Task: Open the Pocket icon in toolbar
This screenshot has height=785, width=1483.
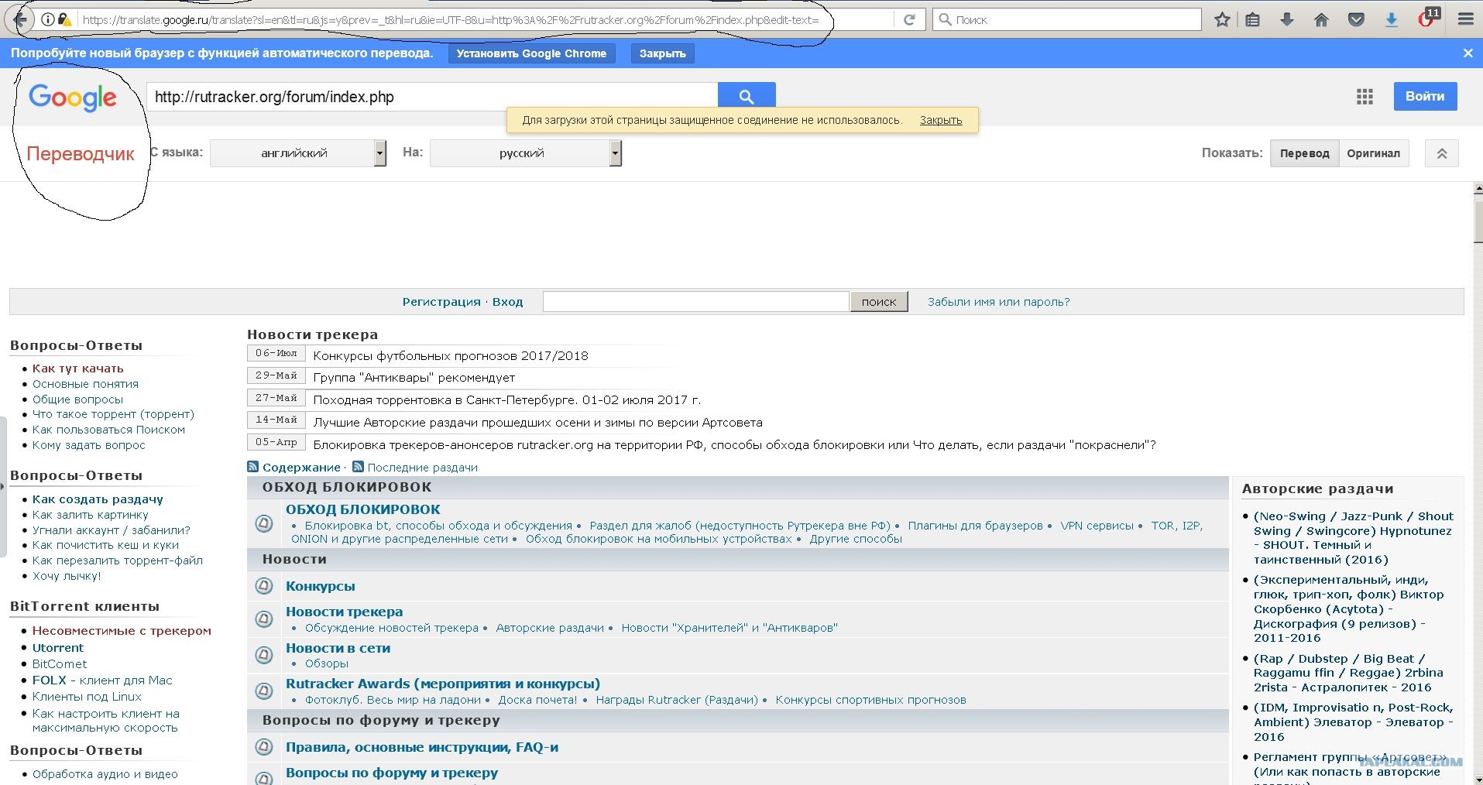Action: pyautogui.click(x=1356, y=20)
